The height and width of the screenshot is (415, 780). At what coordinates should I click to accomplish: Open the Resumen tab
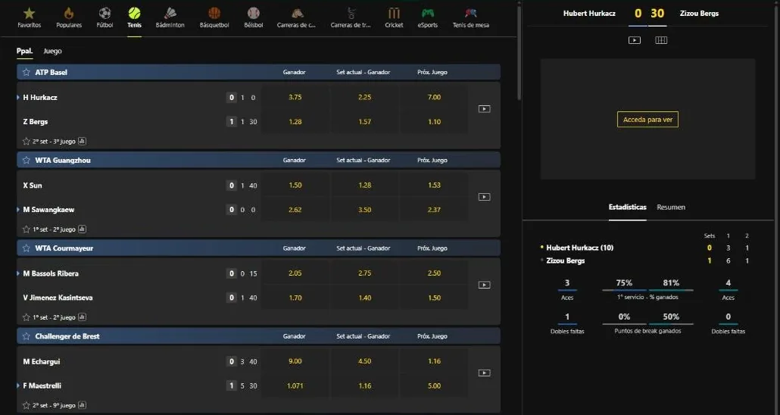[670, 207]
